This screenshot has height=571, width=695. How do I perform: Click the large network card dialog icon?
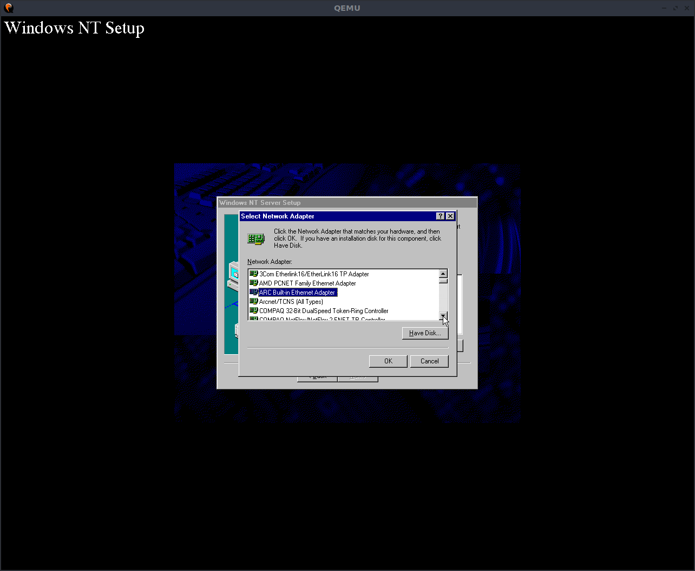pos(256,238)
